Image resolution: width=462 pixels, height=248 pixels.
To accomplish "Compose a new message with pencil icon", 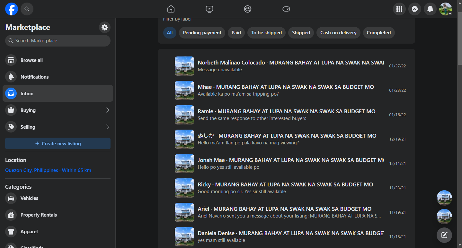I will tap(444, 235).
